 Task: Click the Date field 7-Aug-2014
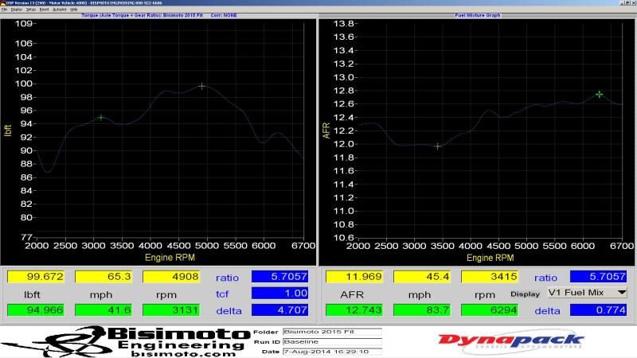[x=332, y=352]
